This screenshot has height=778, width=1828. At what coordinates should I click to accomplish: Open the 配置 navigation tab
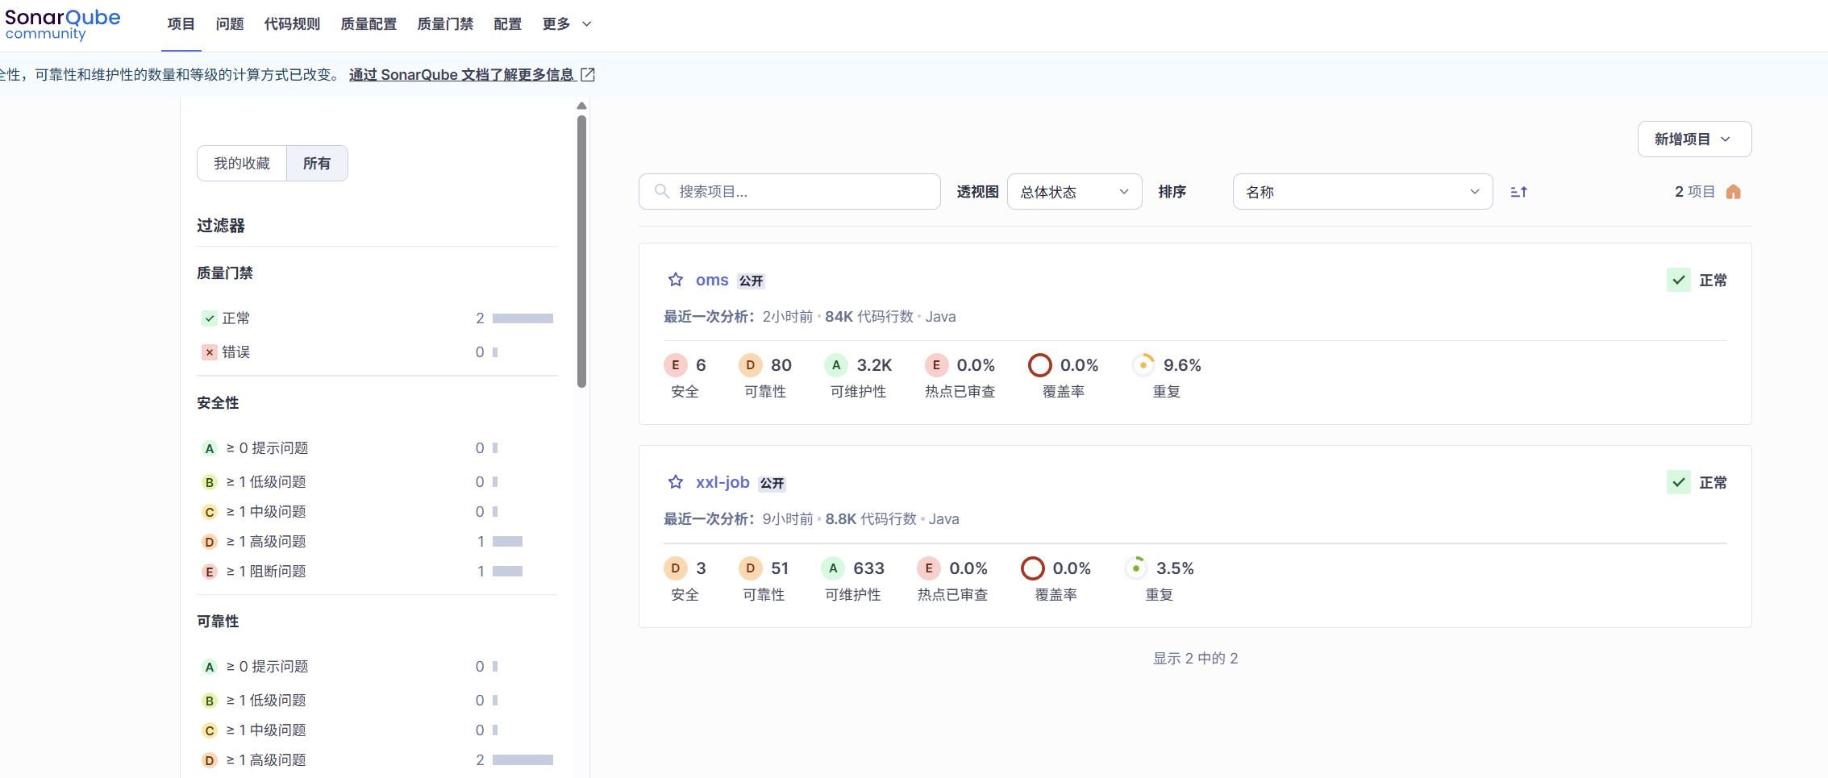coord(508,24)
